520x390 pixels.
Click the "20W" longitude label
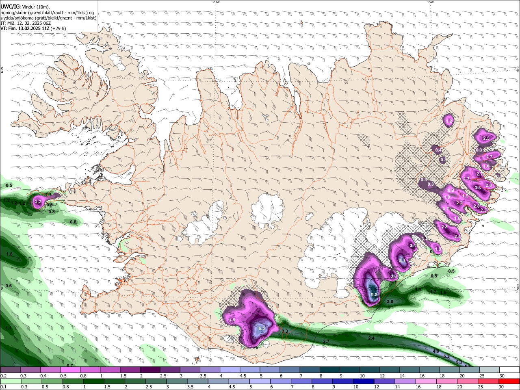[x=216, y=2]
